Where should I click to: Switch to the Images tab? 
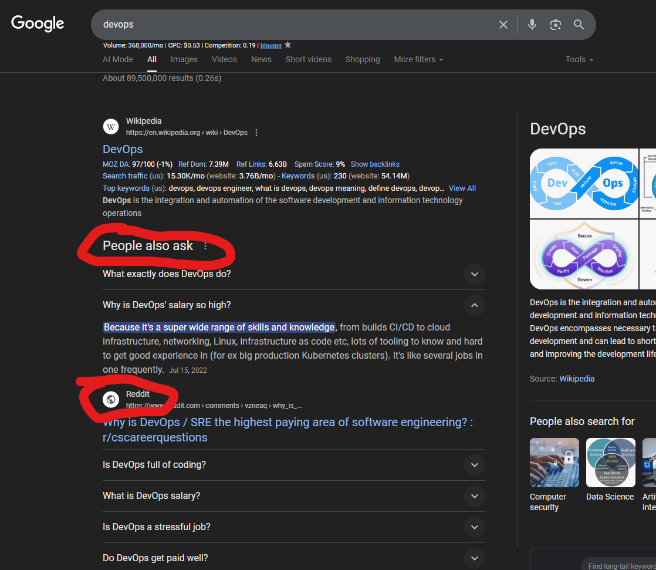pos(184,59)
